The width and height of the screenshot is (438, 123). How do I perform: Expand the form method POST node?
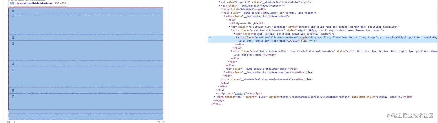point(215,97)
